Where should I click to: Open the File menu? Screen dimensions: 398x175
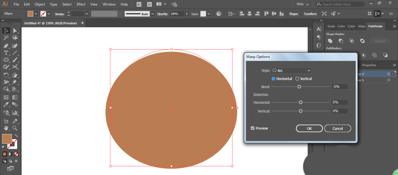16,4
